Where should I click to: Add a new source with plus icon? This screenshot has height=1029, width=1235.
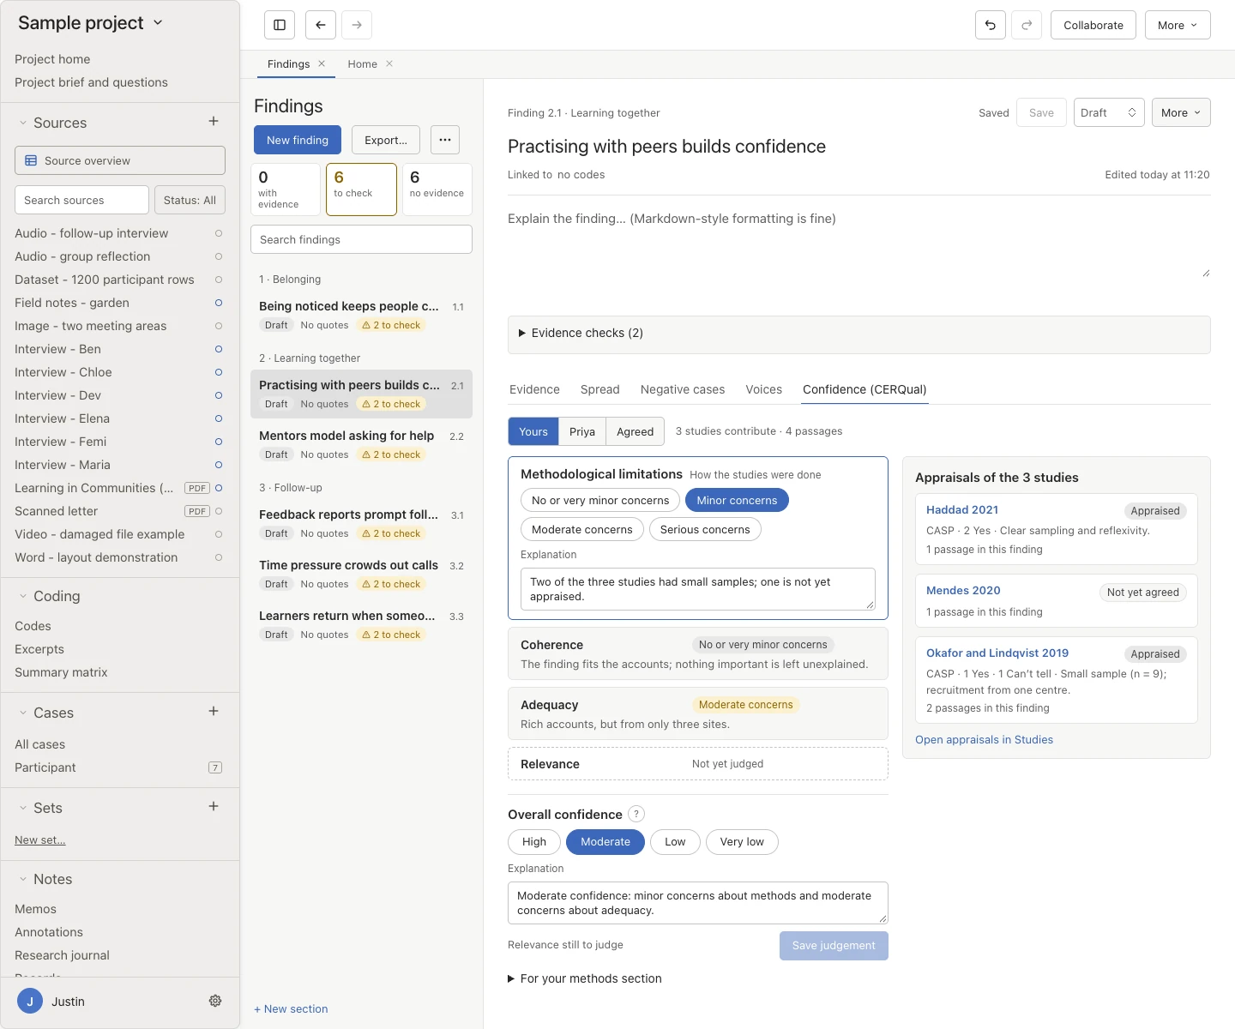[214, 122]
